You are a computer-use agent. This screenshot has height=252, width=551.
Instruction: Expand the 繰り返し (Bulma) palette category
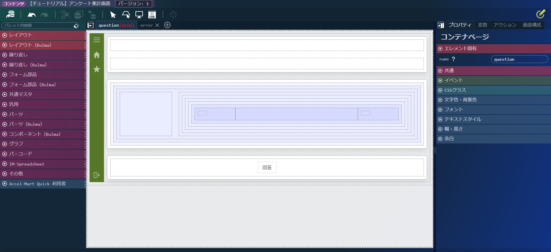click(43, 65)
